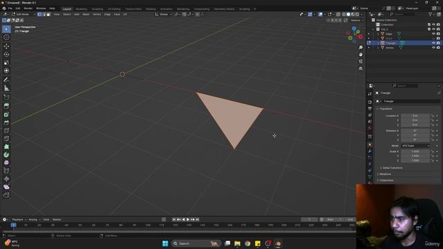Open the Modifiers wrench properties tab
This screenshot has height=249, width=443.
370,151
